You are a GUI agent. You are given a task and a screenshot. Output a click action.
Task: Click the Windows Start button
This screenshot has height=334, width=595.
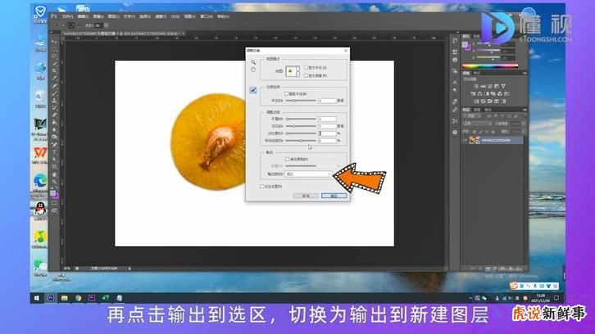pos(36,298)
